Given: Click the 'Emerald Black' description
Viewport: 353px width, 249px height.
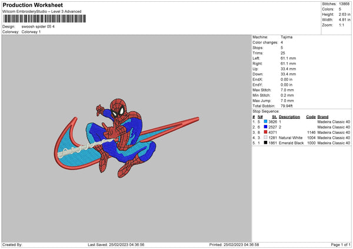Looking at the screenshot, I should 291,143.
